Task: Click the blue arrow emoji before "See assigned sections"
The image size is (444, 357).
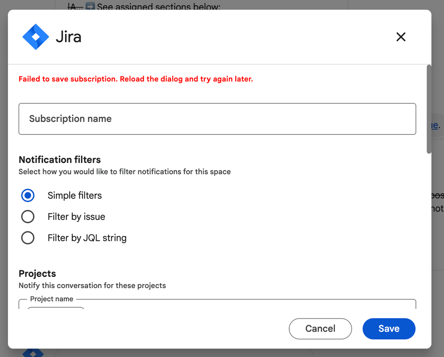Action: tap(90, 7)
